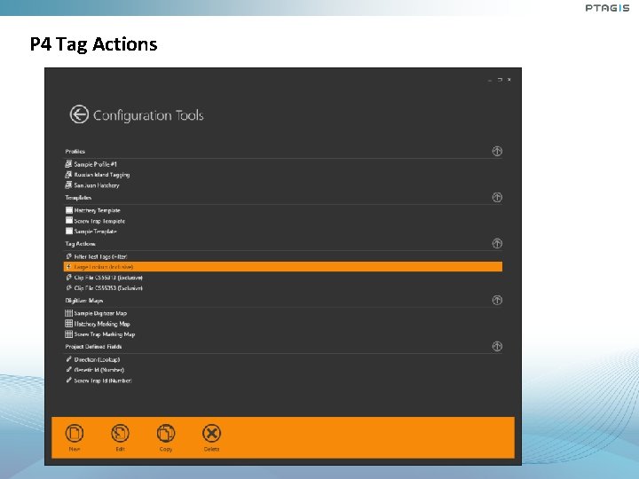639x479 pixels.
Task: Choose Screw Trap Marking Map
Action: tap(100, 334)
